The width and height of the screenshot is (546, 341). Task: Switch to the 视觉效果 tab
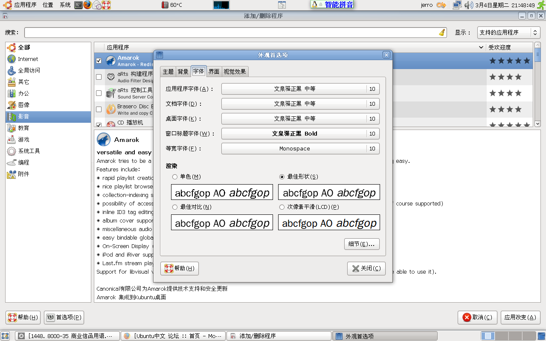(235, 72)
